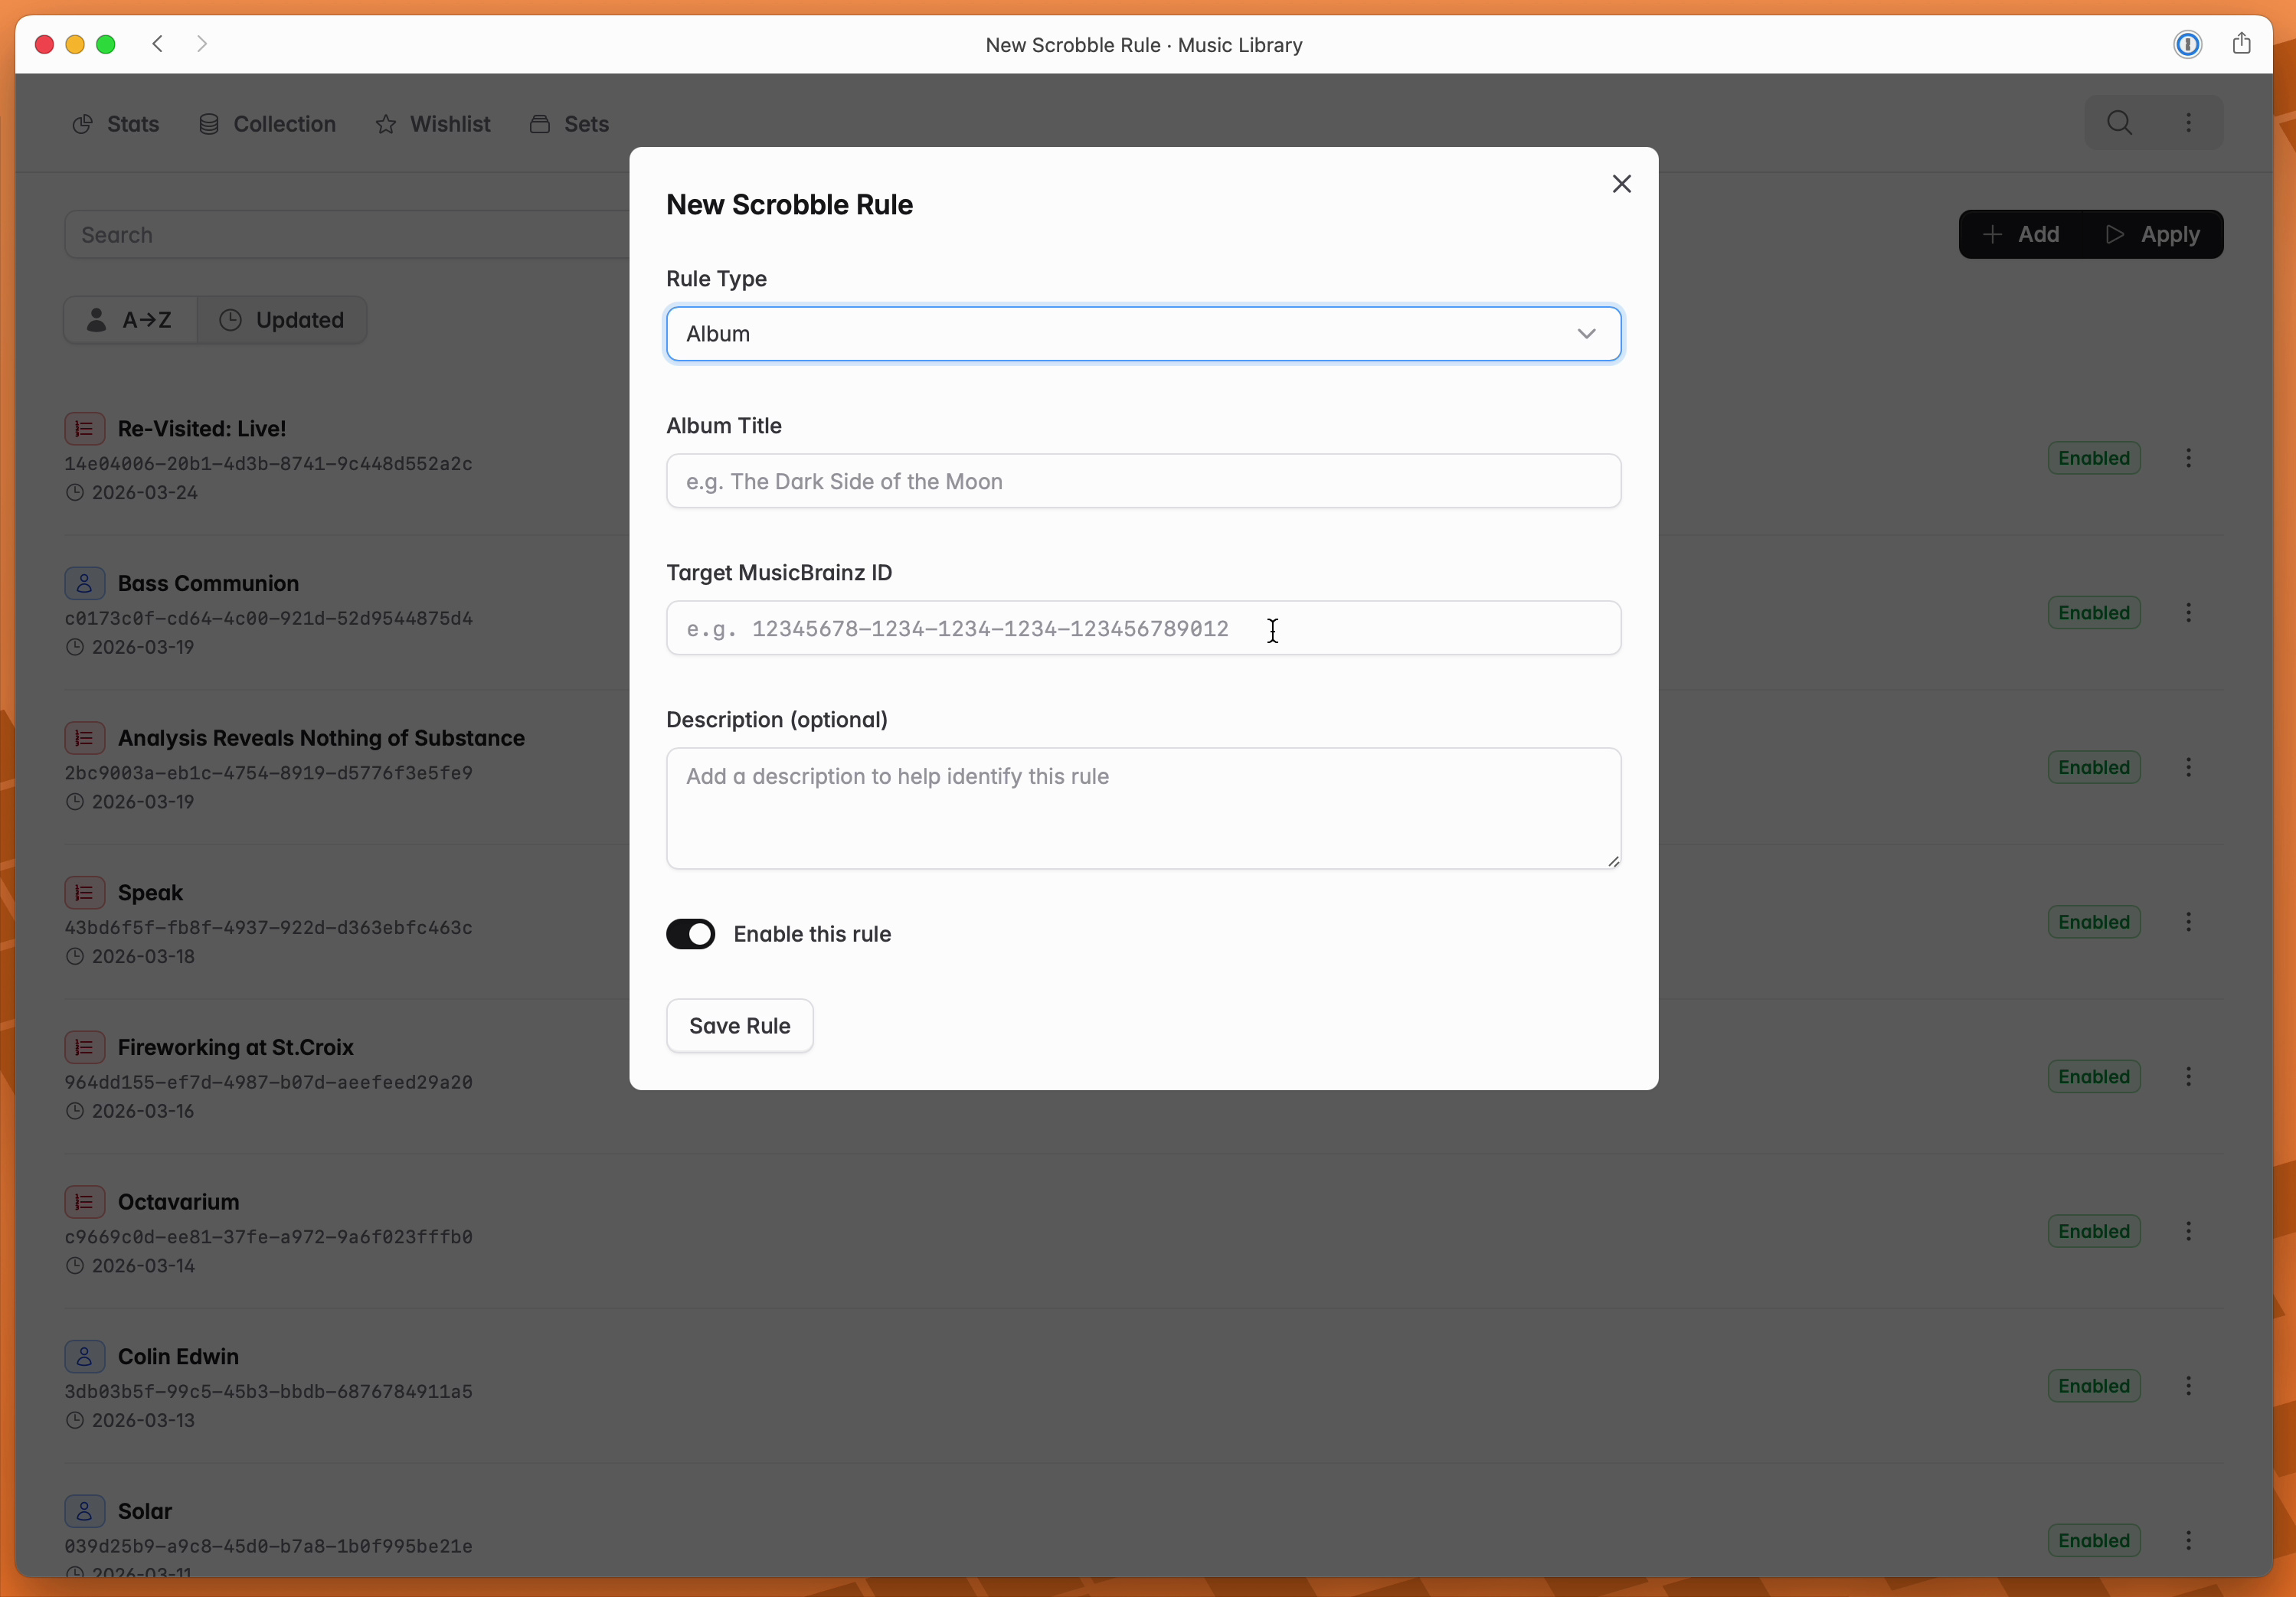Screen dimensions: 2296x1597
Task: Expand options for Solar rule
Action: point(2188,1541)
